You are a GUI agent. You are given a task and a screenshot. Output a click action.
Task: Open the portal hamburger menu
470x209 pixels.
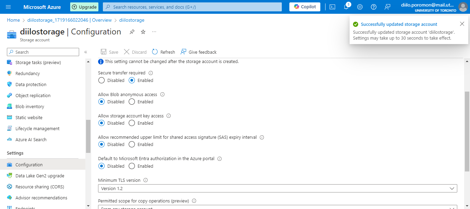tap(8, 7)
